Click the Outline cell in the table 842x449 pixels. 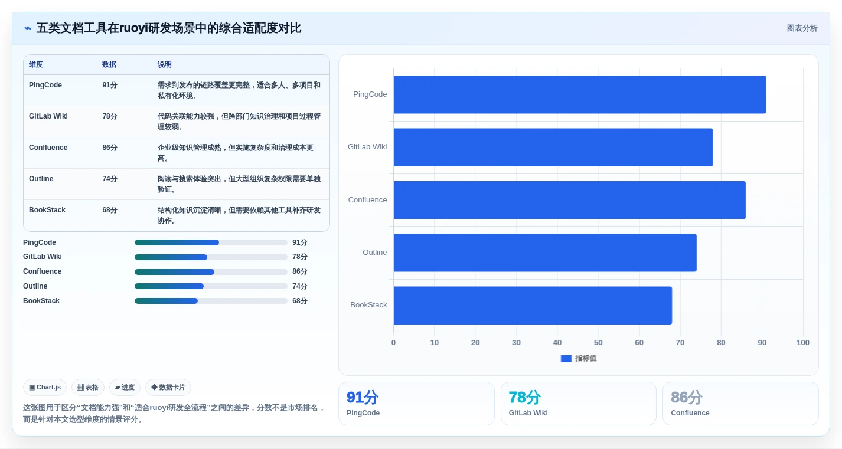click(41, 179)
